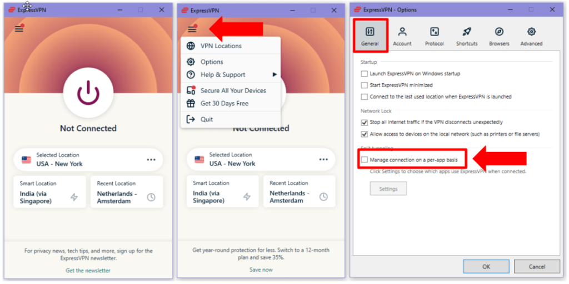This screenshot has height=284, width=569.
Task: Click the USA flag in middle window's Selected Location
Action: pos(199,159)
